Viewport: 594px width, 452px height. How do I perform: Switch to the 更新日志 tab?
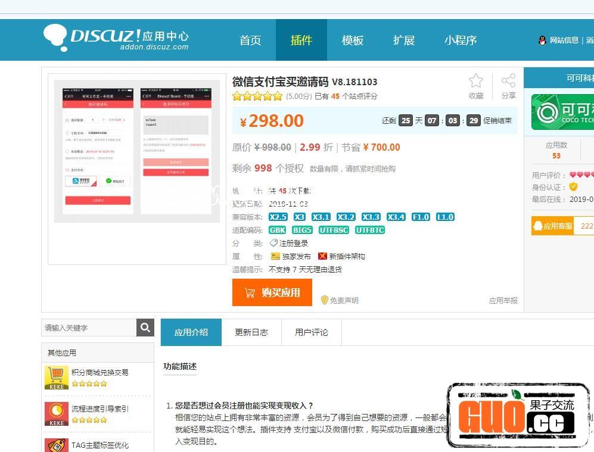[x=251, y=332]
